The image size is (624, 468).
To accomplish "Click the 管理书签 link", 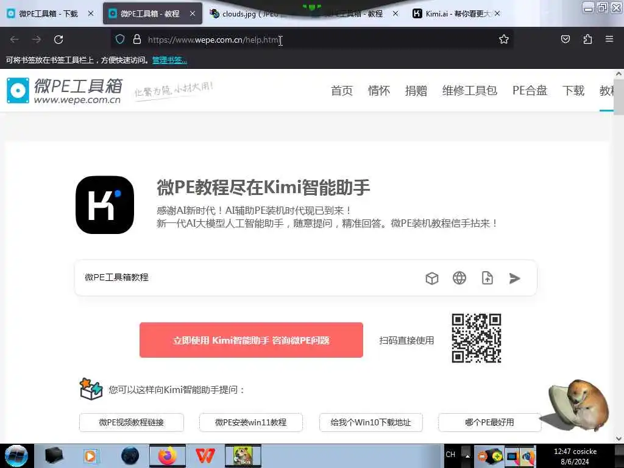I will [169, 60].
